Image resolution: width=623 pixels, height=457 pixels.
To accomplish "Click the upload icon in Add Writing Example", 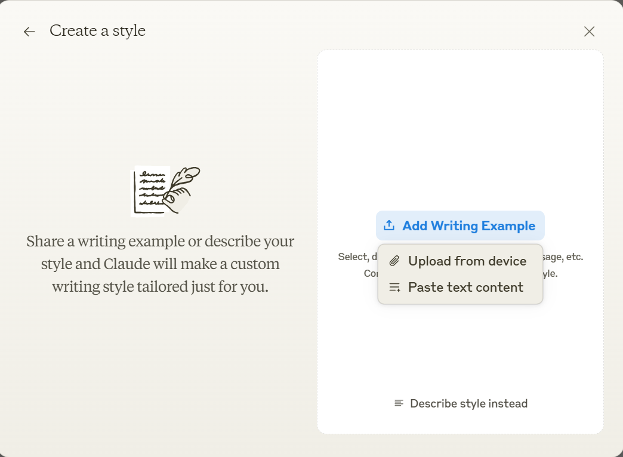I will 389,226.
